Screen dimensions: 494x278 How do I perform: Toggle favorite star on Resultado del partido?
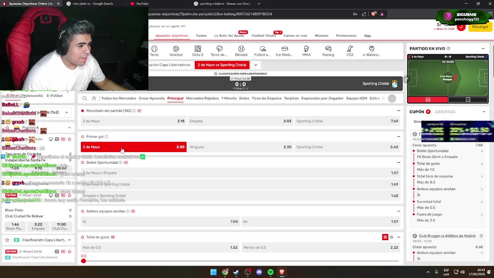83,111
